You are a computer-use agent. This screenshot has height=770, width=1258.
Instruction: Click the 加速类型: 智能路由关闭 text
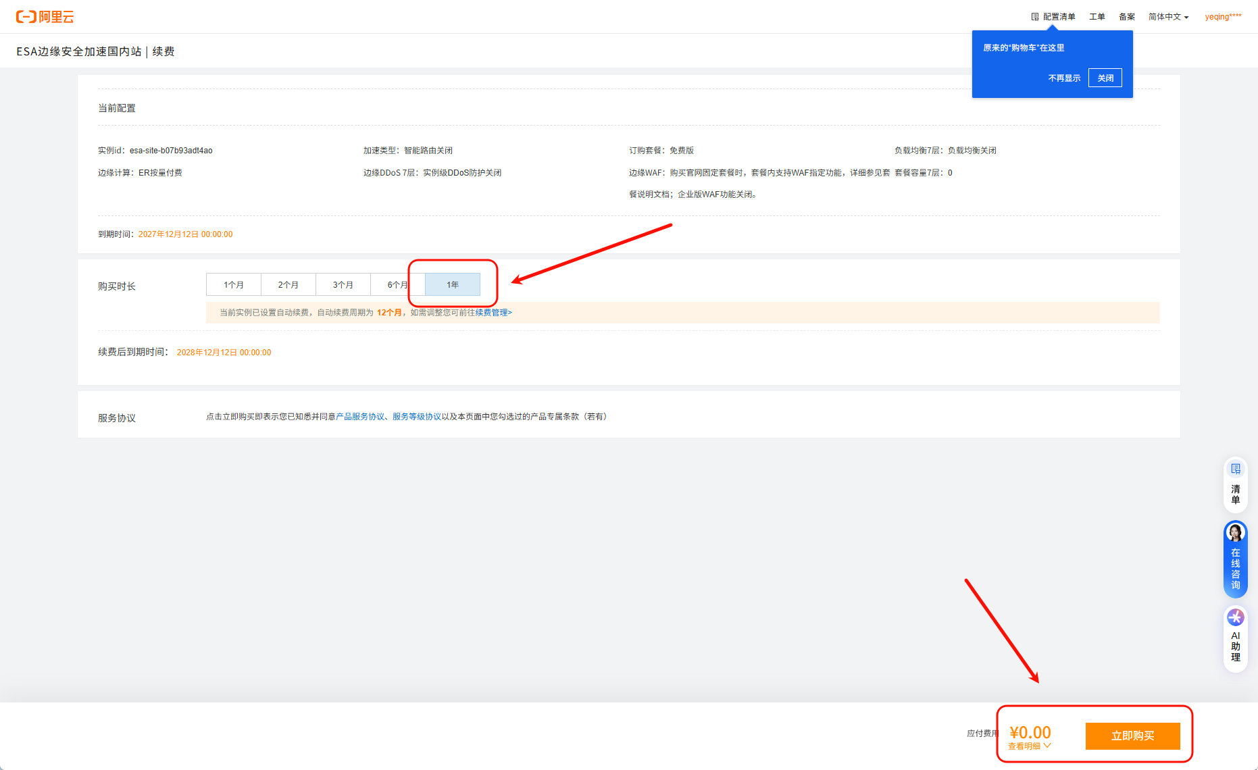point(408,151)
